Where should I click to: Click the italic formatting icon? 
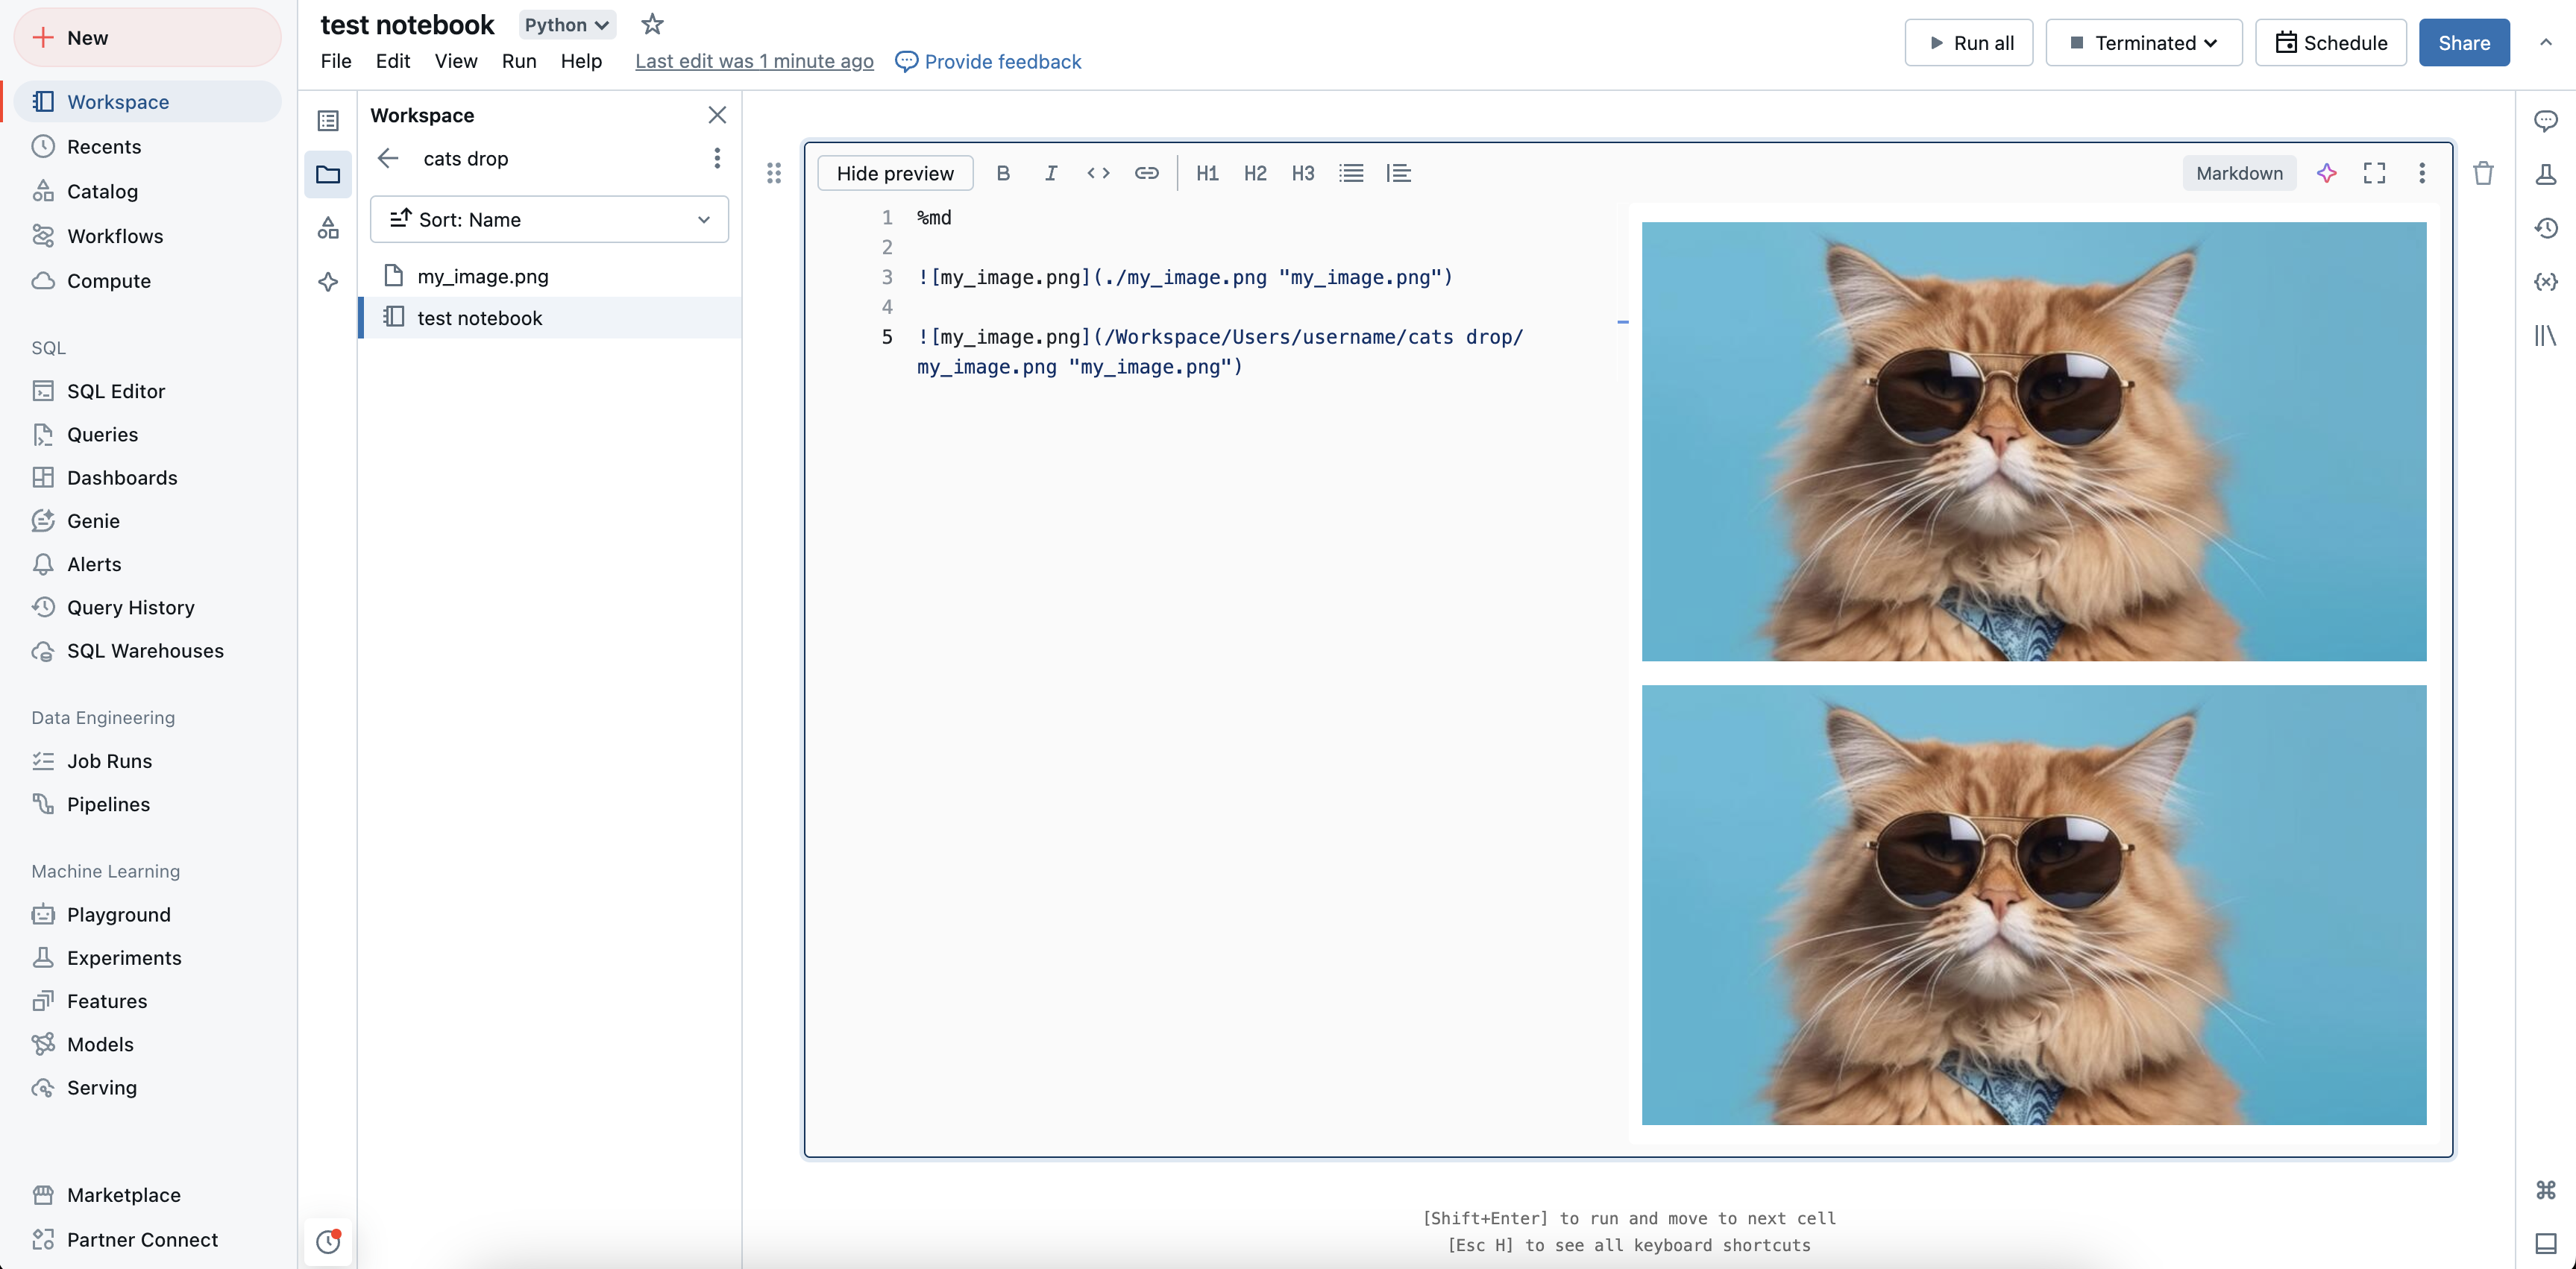coord(1050,172)
